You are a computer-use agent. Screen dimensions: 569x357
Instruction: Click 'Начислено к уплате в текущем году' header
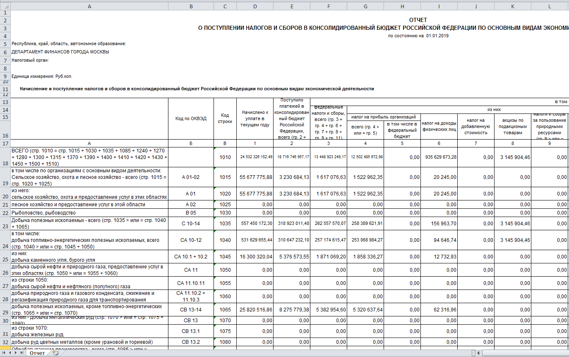pyautogui.click(x=254, y=118)
